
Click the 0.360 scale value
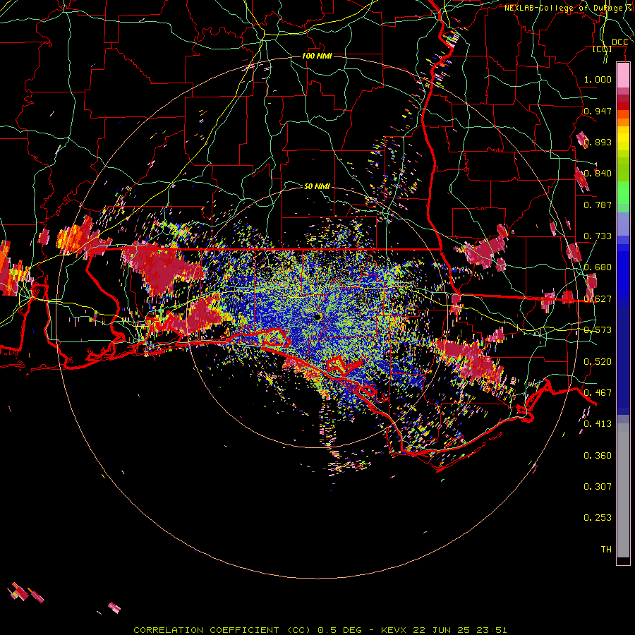598,456
